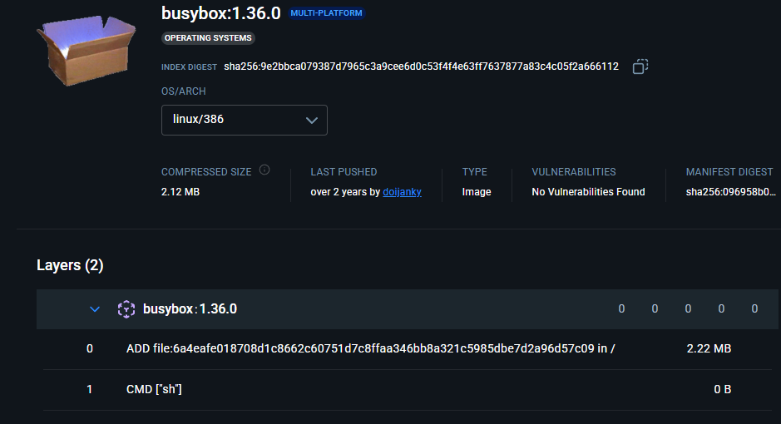
Task: Click the MANIFEST DIGEST column label
Action: click(729, 172)
